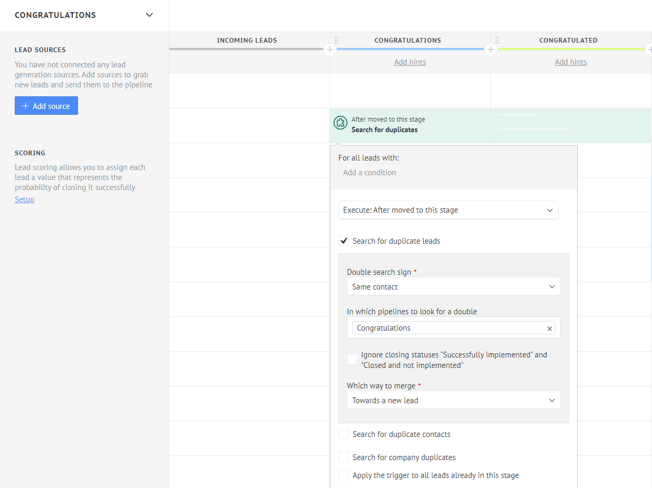Screen dimensions: 652x488
Task: Click drag handle on Congratulations stage header
Action: (337, 40)
